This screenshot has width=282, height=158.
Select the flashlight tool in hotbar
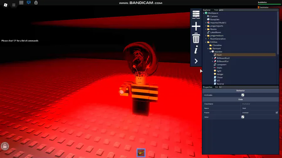point(141,153)
